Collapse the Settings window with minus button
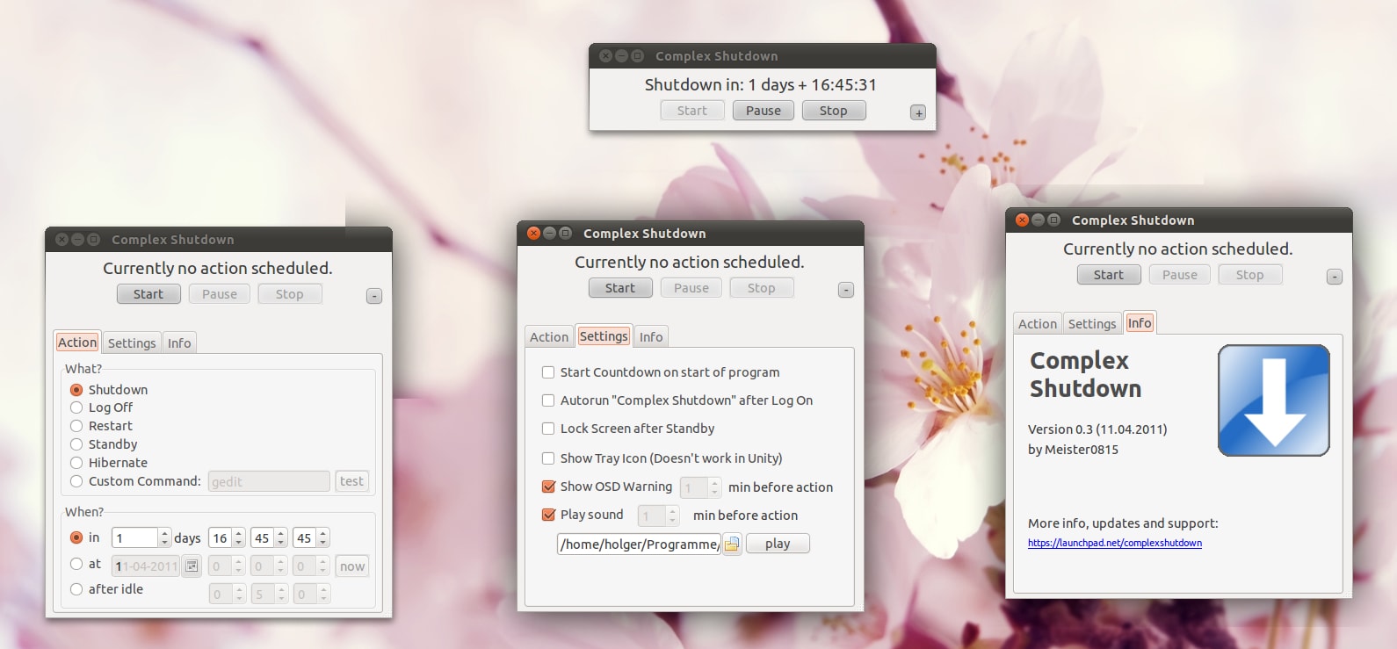1397x649 pixels. pyautogui.click(x=846, y=291)
